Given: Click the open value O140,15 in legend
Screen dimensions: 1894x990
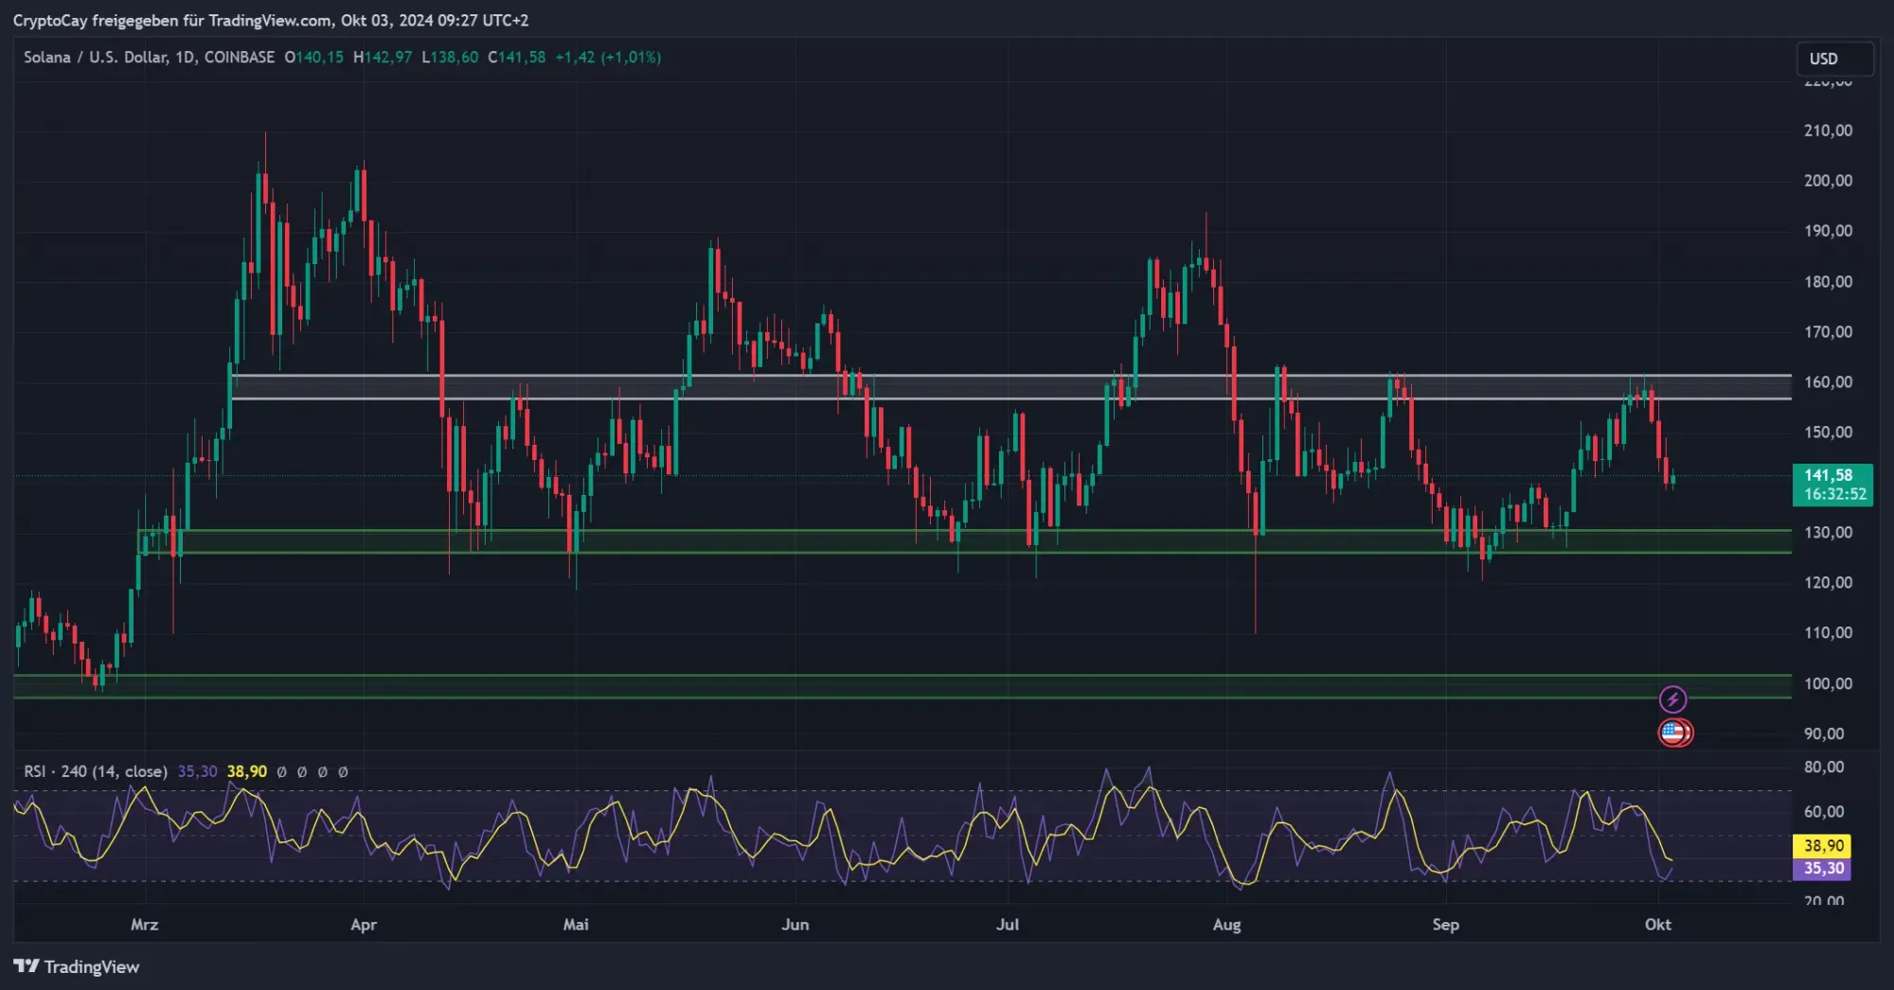Looking at the screenshot, I should pyautogui.click(x=314, y=57).
